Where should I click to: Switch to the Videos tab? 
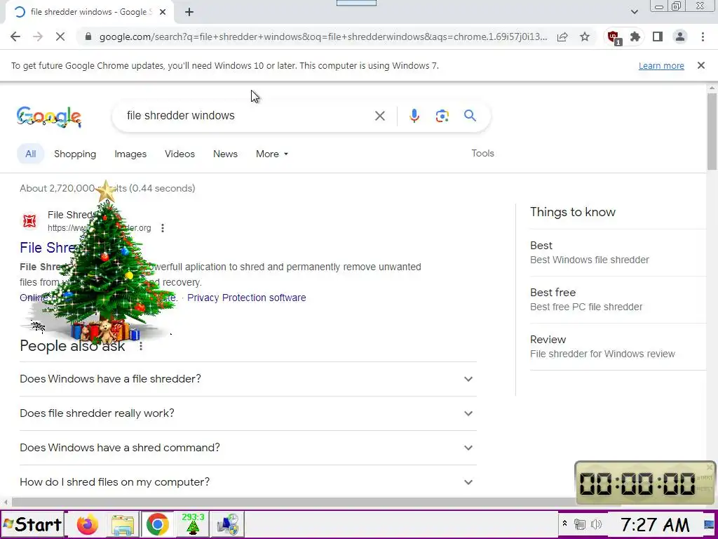pyautogui.click(x=179, y=154)
